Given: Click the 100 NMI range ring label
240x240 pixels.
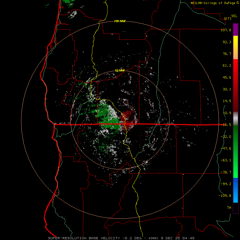Looking at the screenshot, I should pyautogui.click(x=120, y=21).
